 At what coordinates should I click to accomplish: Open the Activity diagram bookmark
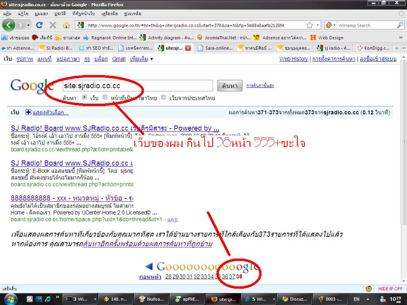point(167,38)
